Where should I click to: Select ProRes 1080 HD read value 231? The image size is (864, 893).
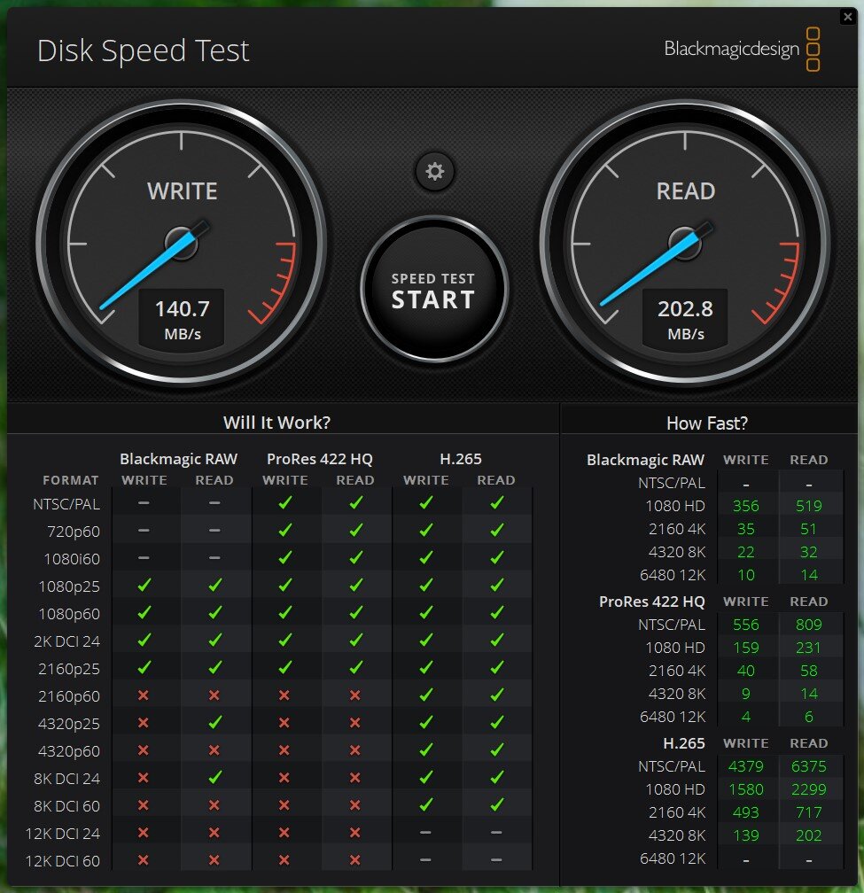(809, 648)
